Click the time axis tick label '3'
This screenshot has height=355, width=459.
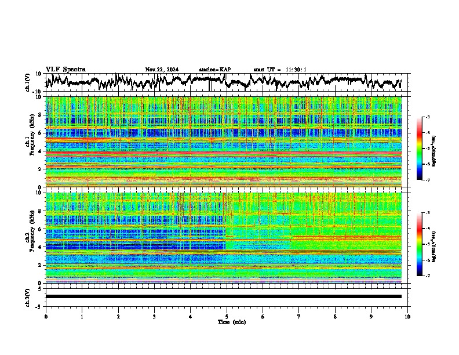pyautogui.click(x=154, y=316)
